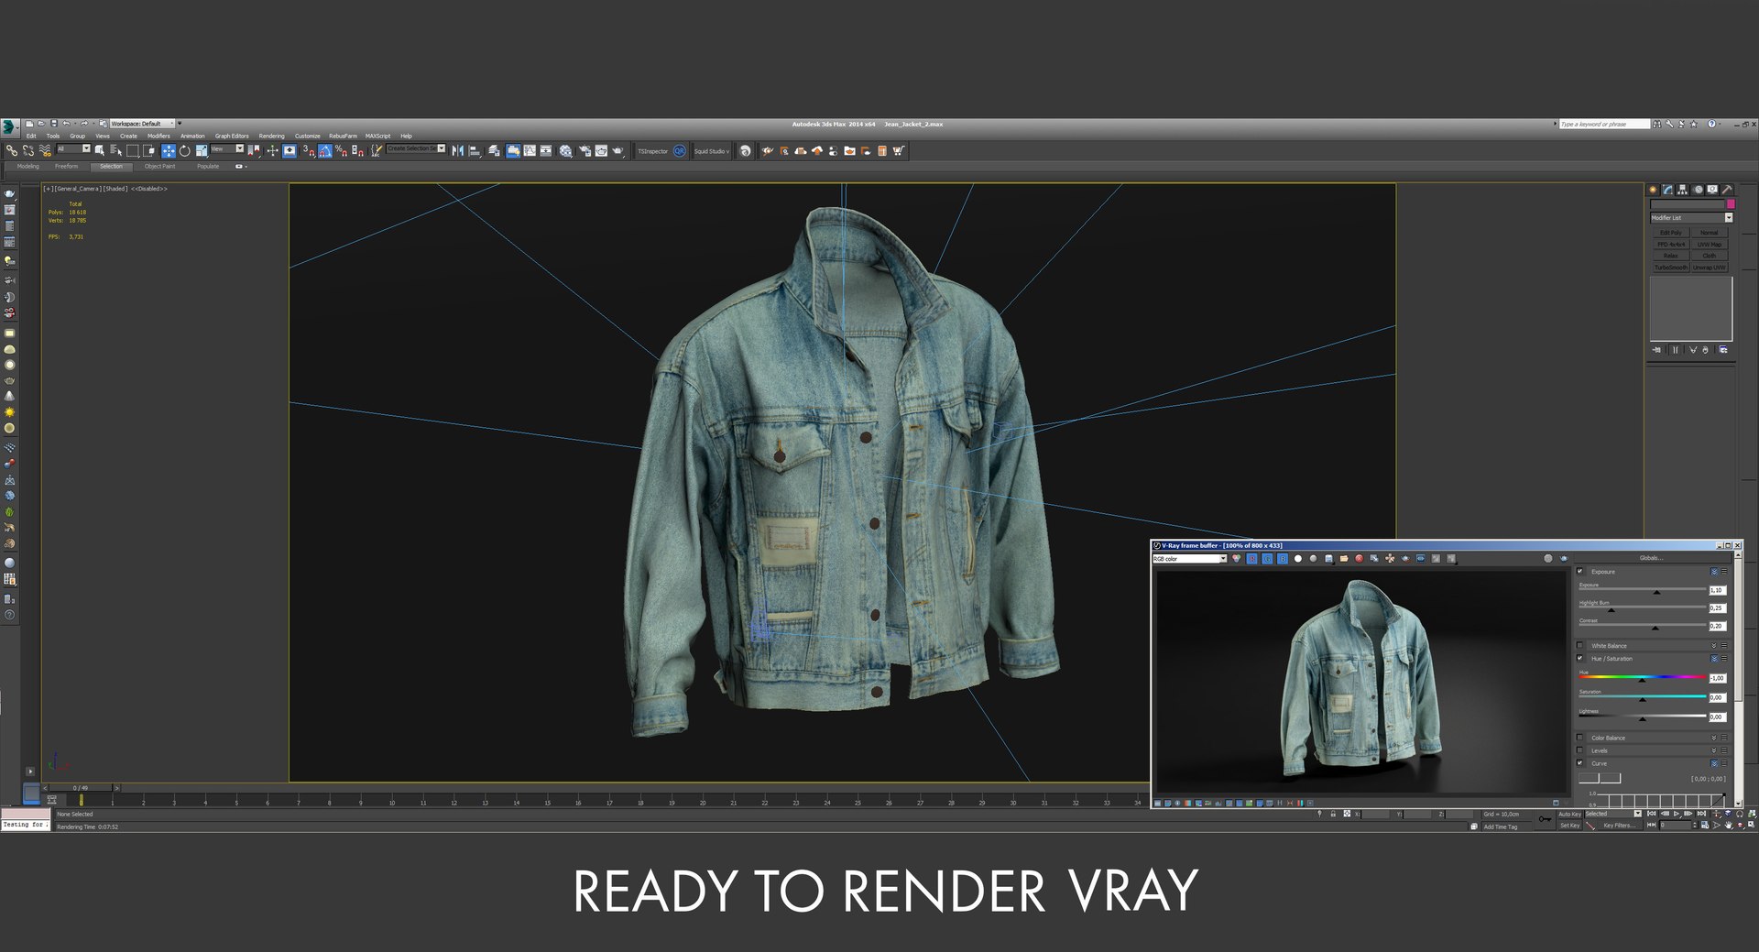1759x952 pixels.
Task: Click Configure Modifier Sets icon
Action: (x=1723, y=350)
